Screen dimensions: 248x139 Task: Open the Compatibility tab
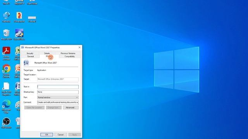click(70, 56)
